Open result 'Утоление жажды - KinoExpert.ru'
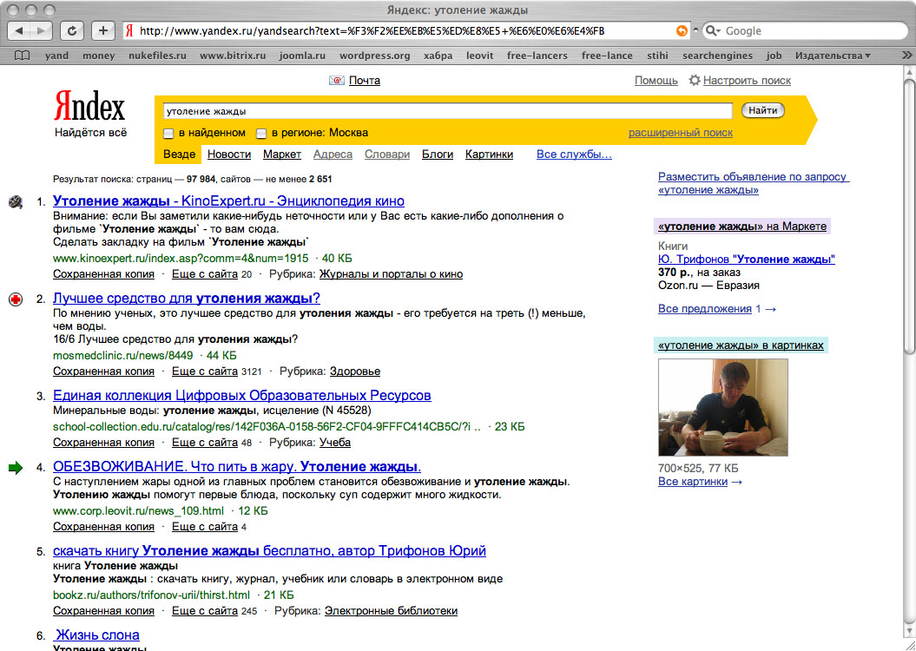Viewport: 916px width, 651px height. point(228,201)
